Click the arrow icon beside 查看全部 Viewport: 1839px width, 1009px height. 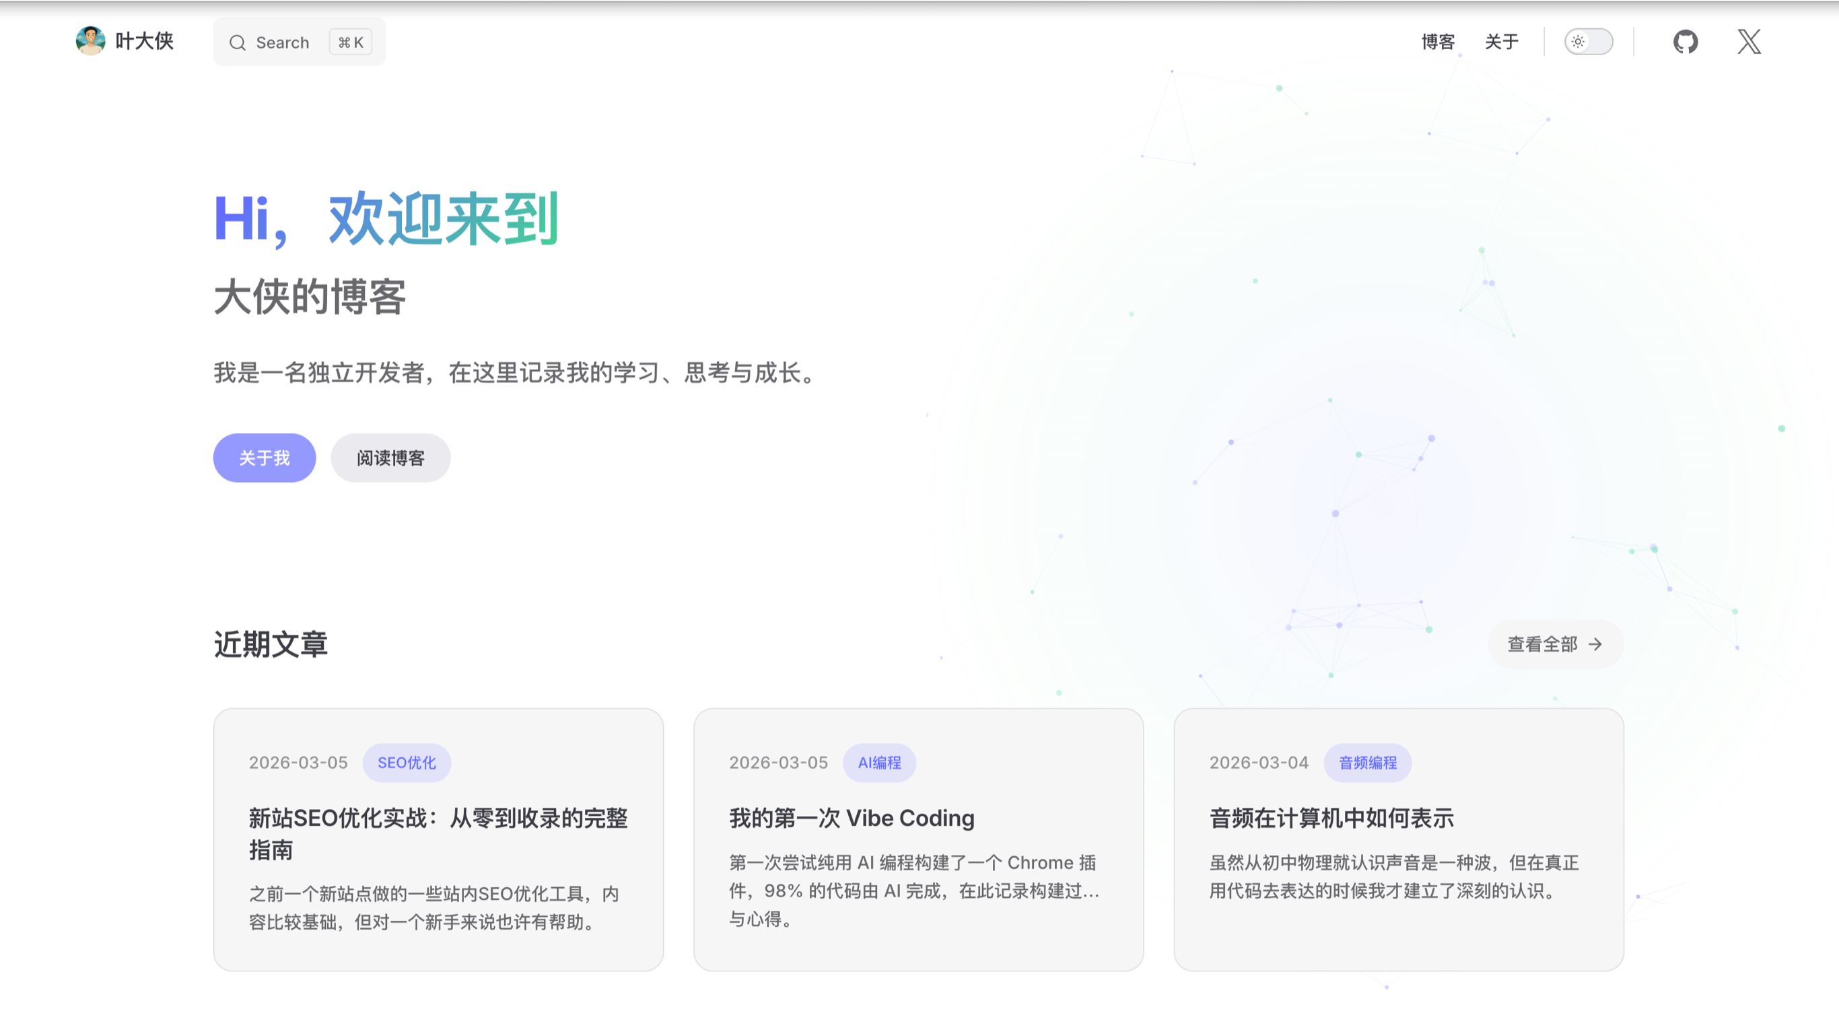point(1595,644)
